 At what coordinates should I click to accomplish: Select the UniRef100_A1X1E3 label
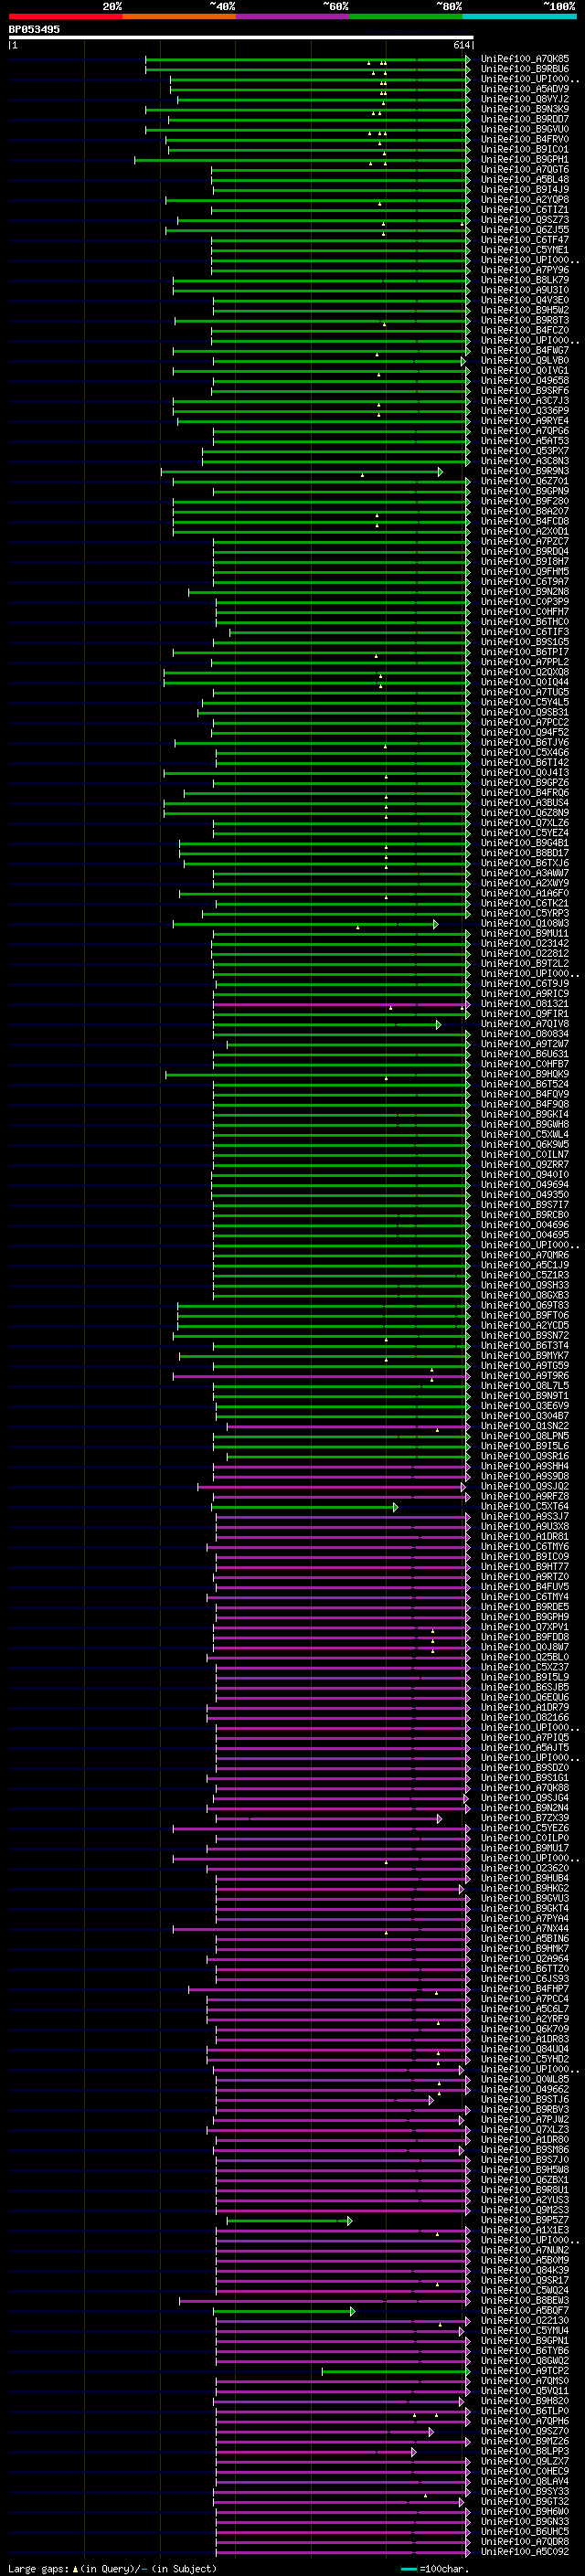524,2229
